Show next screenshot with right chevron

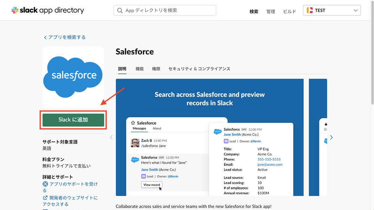pos(331,137)
